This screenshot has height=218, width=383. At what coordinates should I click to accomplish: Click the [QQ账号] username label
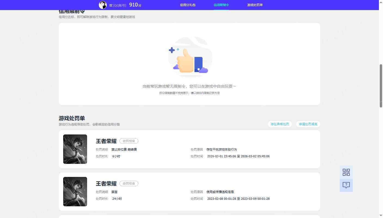click(x=120, y=5)
